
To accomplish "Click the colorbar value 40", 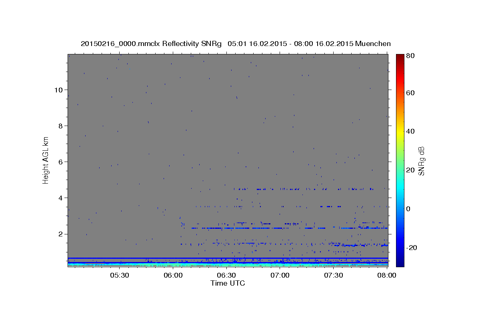I will (410, 131).
